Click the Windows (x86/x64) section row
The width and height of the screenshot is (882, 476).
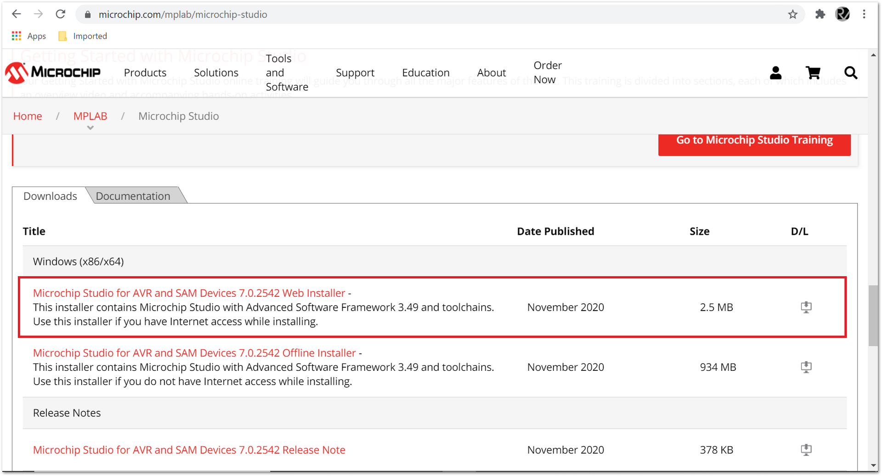[435, 261]
